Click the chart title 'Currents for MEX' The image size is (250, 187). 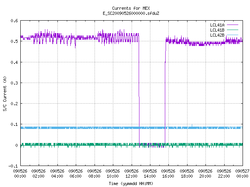pos(131,8)
